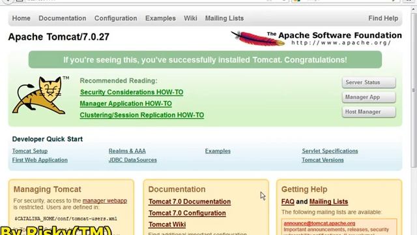Click the Managing Tomcat heading
The image size is (417, 235).
click(x=48, y=189)
